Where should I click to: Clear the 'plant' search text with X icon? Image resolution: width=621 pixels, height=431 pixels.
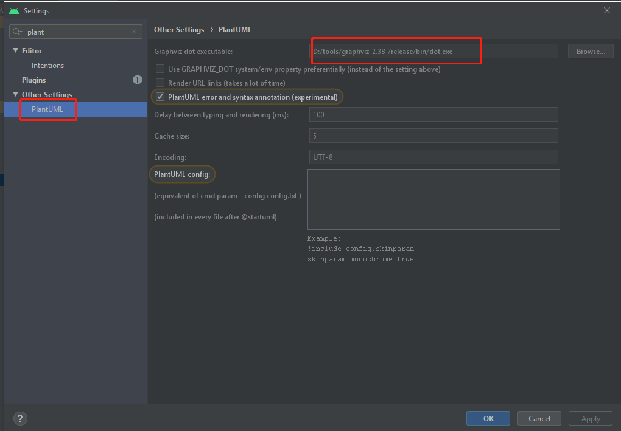134,32
